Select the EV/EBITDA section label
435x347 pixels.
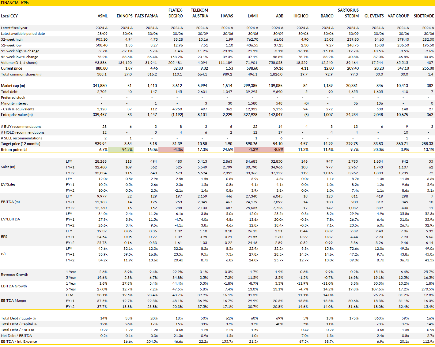[x=10, y=220]
